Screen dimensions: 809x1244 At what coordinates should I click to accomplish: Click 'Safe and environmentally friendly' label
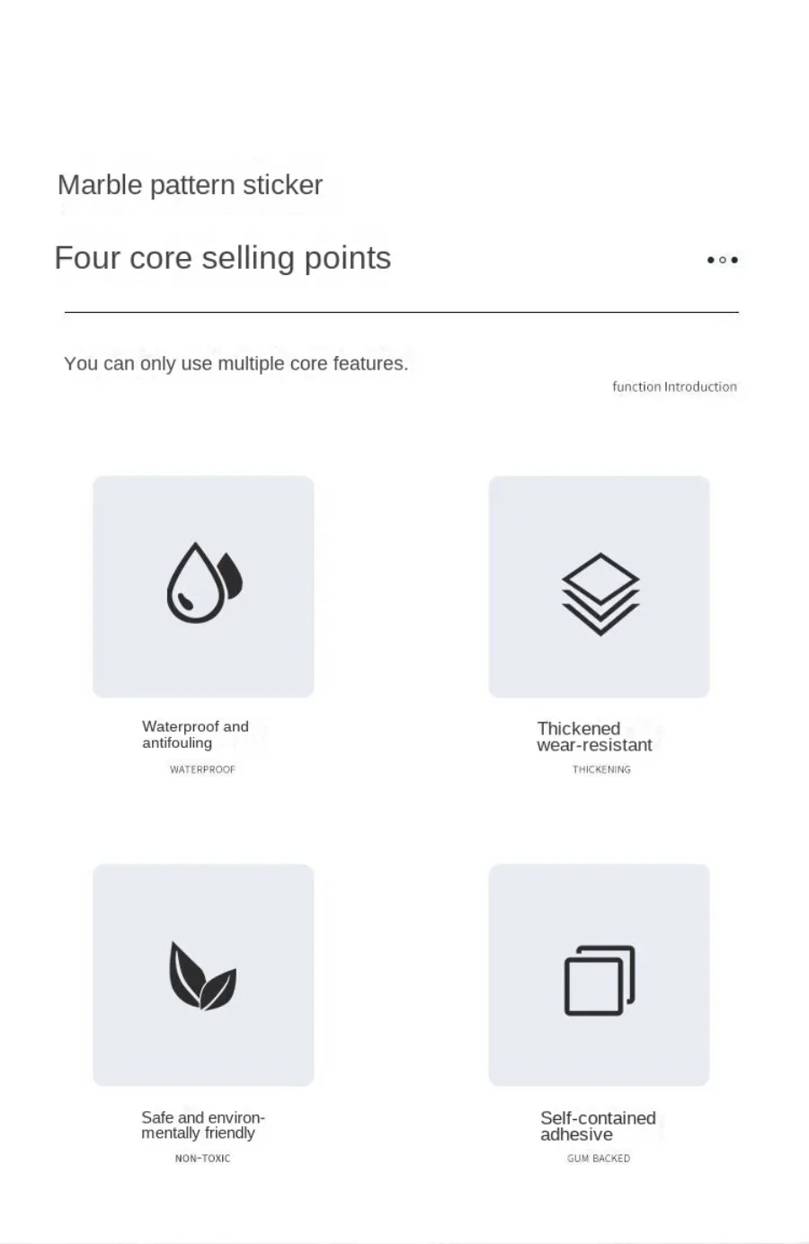click(202, 1125)
